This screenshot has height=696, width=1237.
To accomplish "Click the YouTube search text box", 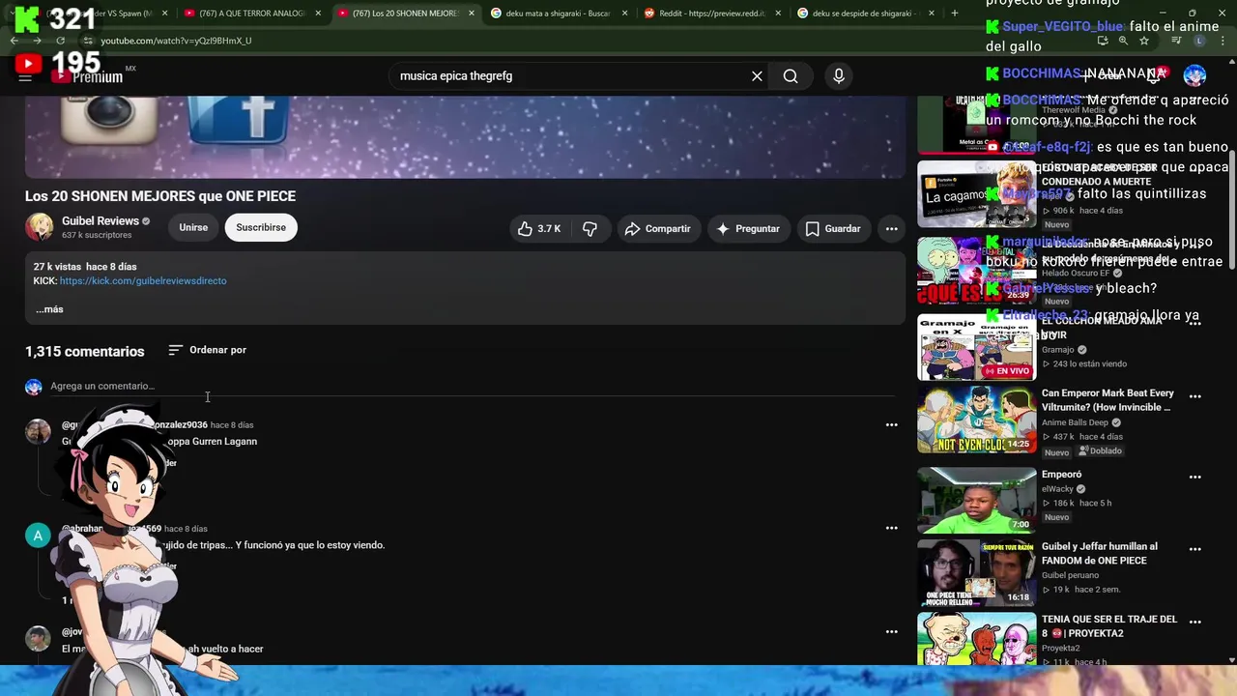I will pos(568,76).
